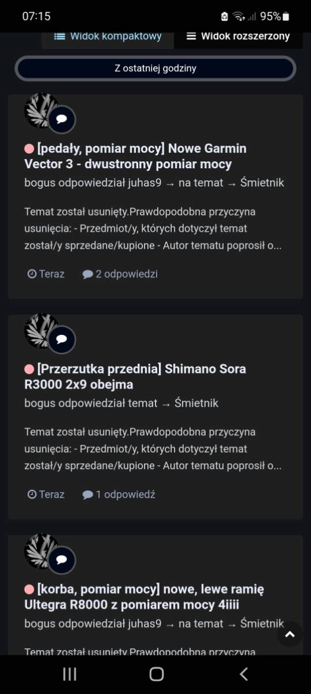Image resolution: width=311 pixels, height=694 pixels.
Task: Tap pink unread dot before Shimano Sora title
Action: coord(29,369)
